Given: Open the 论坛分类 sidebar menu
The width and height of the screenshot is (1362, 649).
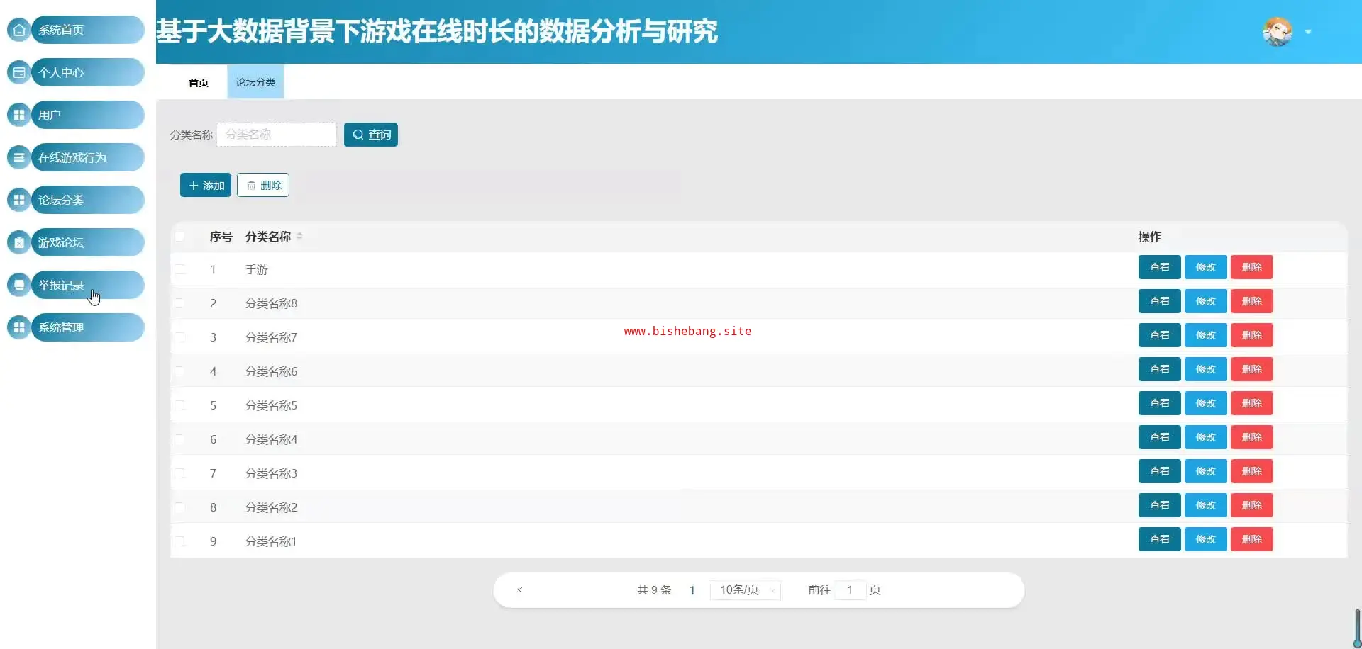Looking at the screenshot, I should coord(87,200).
